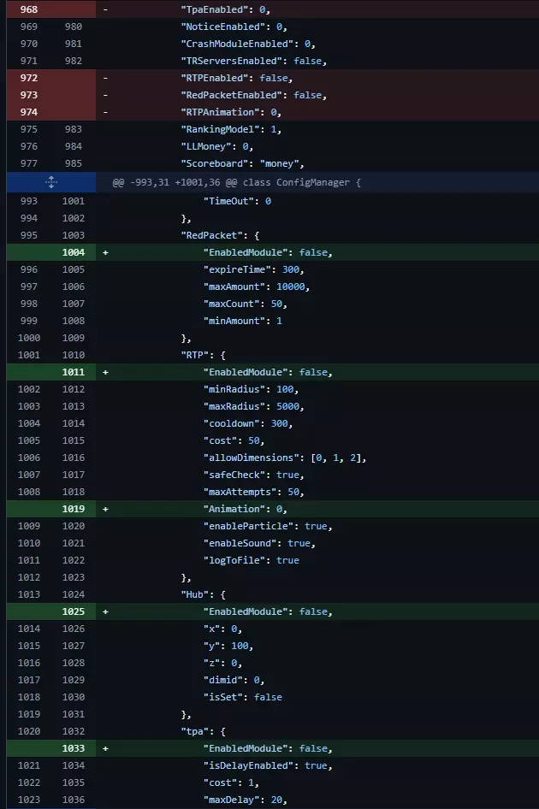Viewport: 539px width, 809px height.
Task: Select the removed line '"RTPEnabled": false,'
Action: [236, 77]
